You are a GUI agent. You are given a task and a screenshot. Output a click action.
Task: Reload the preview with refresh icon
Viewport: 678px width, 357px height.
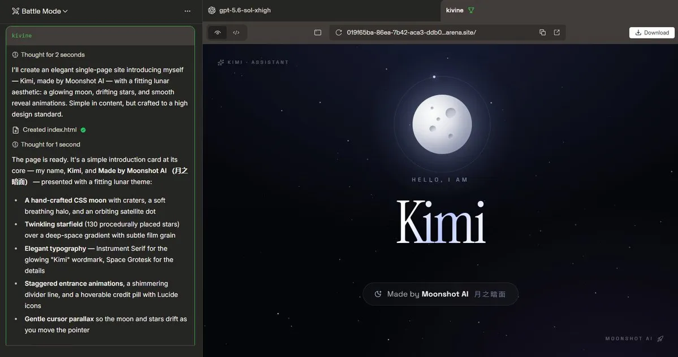[x=339, y=32]
